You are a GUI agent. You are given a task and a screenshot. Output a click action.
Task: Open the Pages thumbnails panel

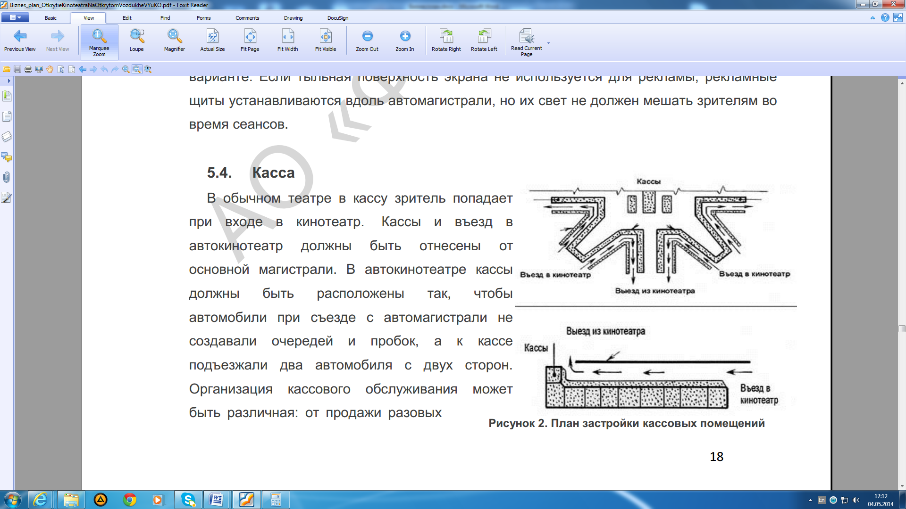coord(7,116)
